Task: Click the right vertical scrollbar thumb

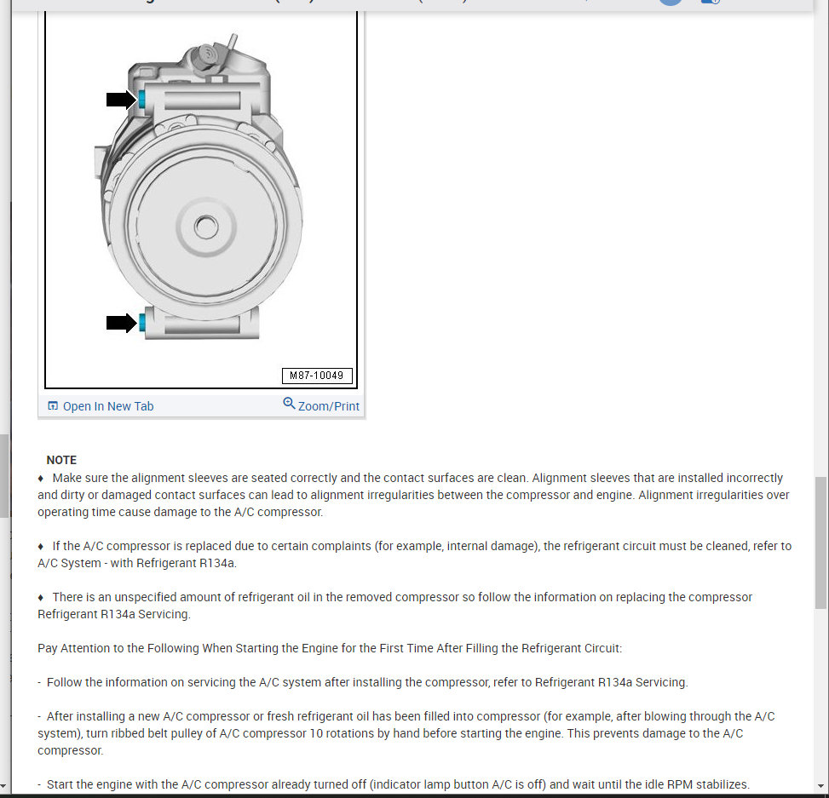Action: coord(820,543)
